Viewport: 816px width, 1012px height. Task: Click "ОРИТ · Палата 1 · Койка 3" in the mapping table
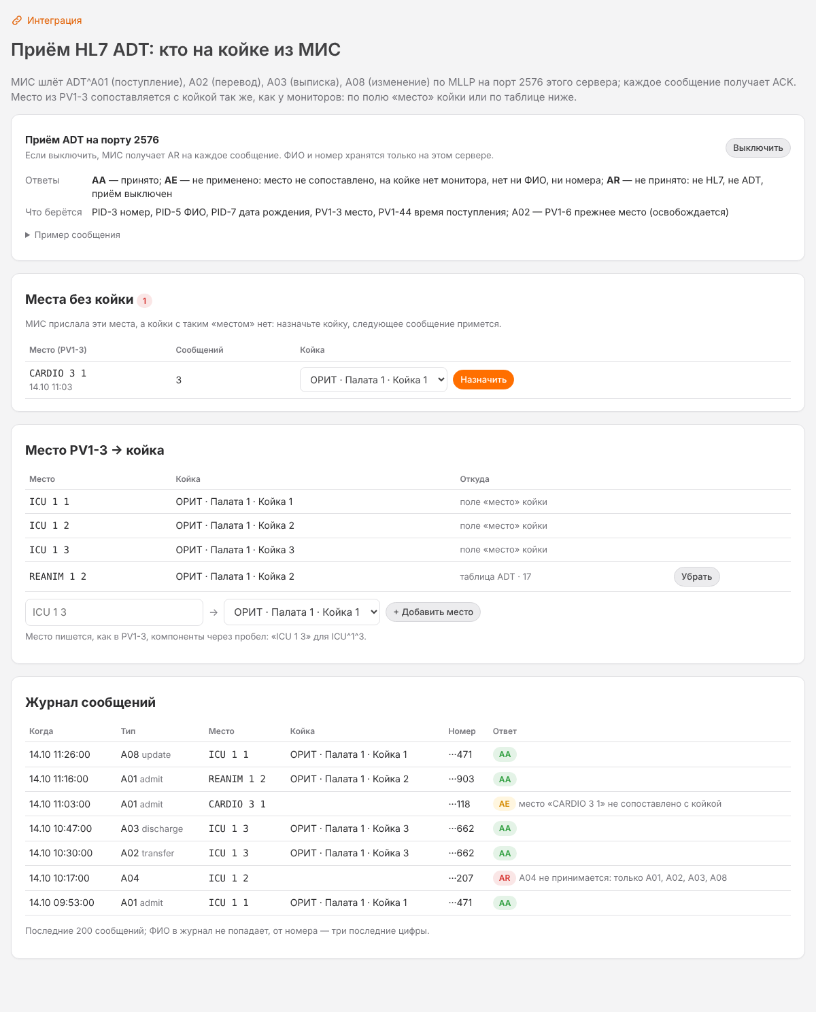(235, 550)
